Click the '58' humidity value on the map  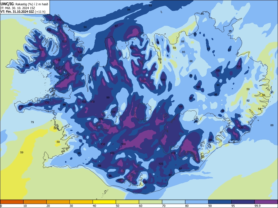(x=55, y=128)
